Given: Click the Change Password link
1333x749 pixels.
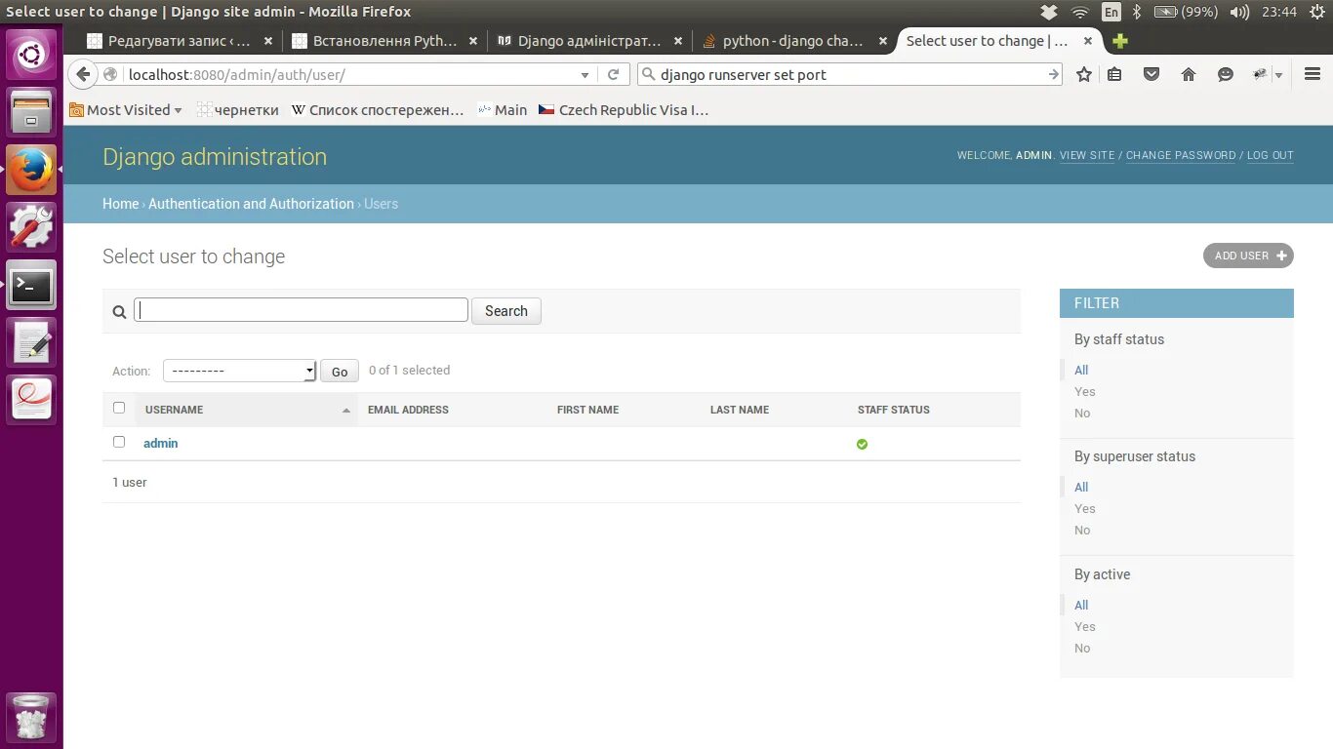Looking at the screenshot, I should [1181, 155].
